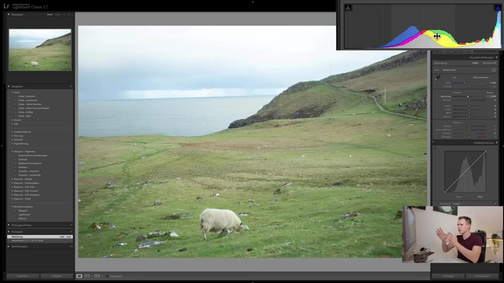Click the Temp. slider handle
504x283 pixels.
point(465,83)
